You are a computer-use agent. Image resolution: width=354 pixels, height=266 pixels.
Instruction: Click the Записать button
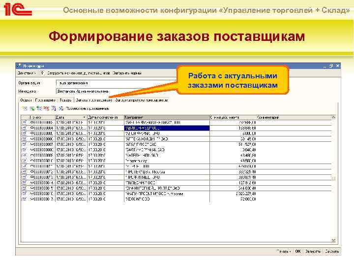(313, 251)
